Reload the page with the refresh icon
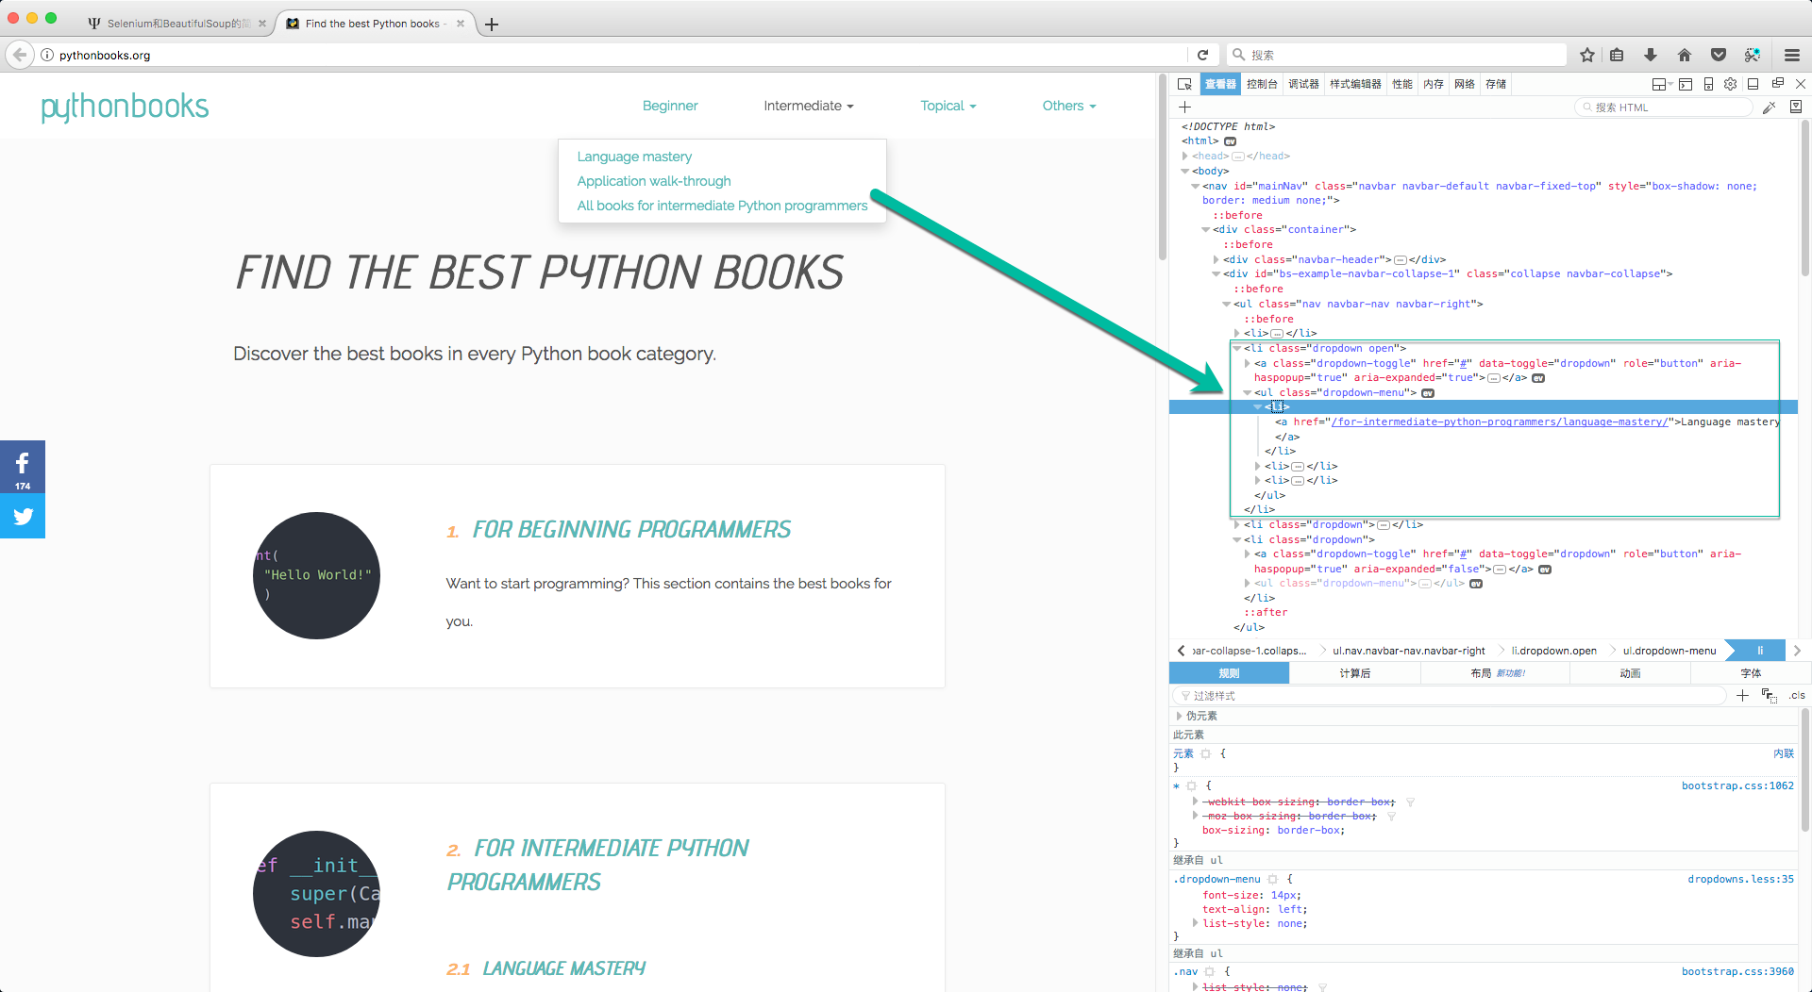 point(1202,55)
